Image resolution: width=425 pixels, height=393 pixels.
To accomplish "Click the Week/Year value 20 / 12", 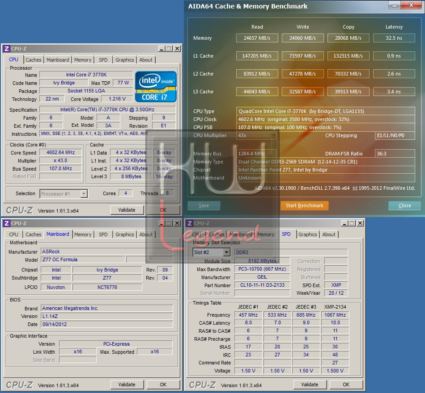I will [336, 293].
